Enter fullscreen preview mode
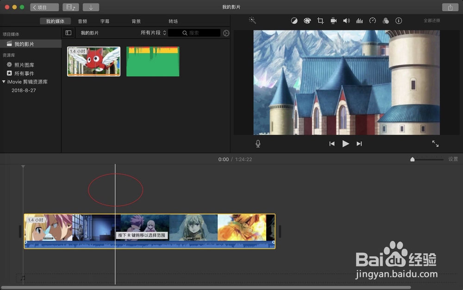The height and width of the screenshot is (290, 463). coord(435,144)
